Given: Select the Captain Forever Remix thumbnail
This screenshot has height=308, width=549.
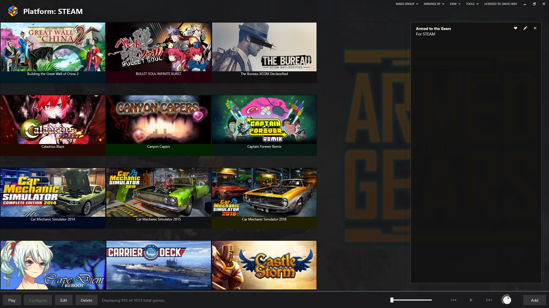Looking at the screenshot, I should tap(264, 120).
